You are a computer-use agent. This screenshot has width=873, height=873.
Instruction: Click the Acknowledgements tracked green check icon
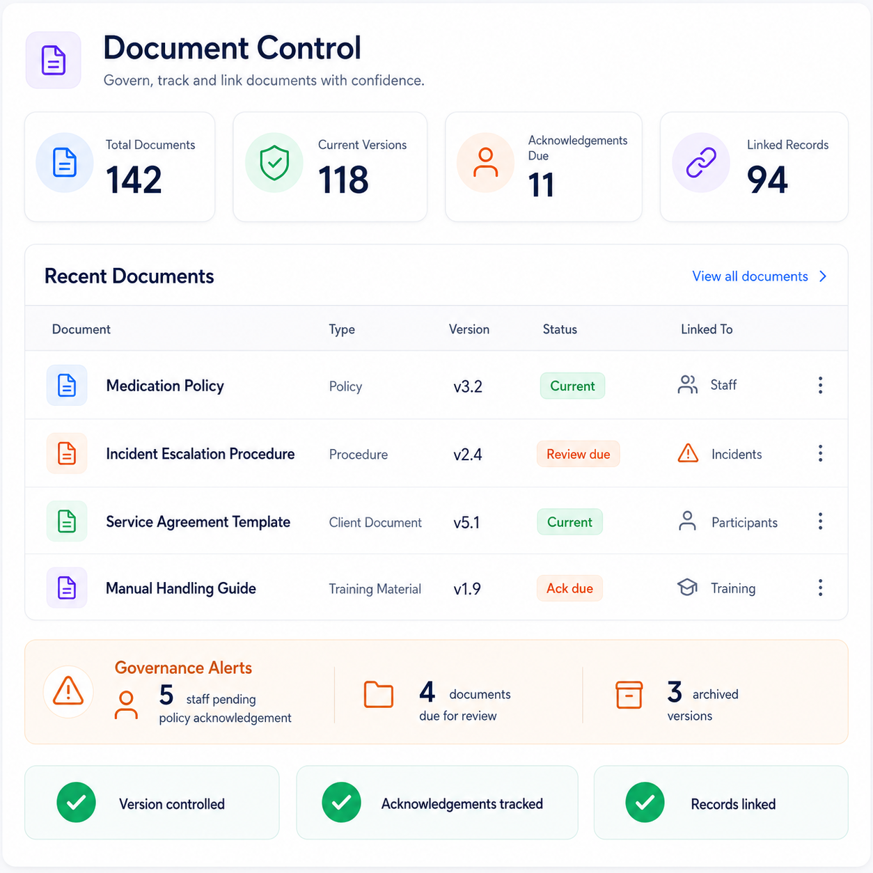(341, 803)
